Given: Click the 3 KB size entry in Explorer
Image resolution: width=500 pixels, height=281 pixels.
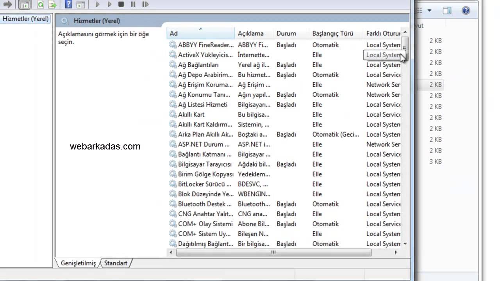Looking at the screenshot, I should (x=436, y=161).
